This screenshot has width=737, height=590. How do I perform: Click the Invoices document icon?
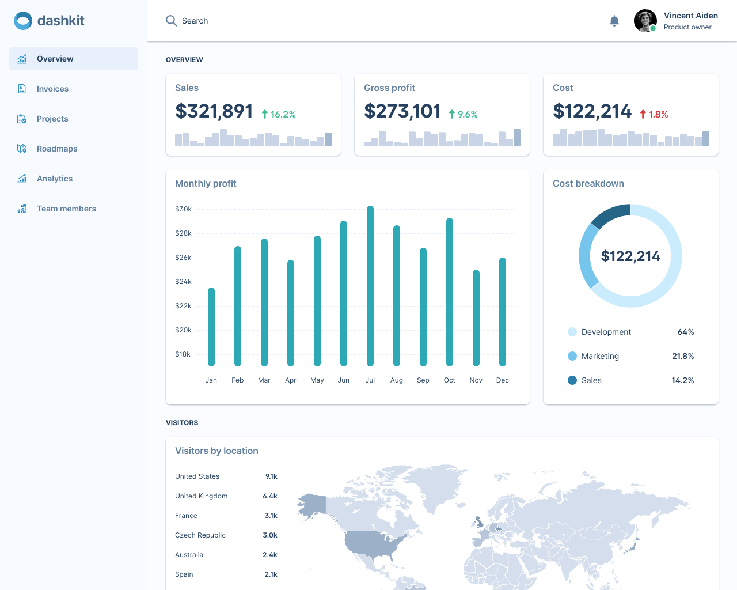22,89
